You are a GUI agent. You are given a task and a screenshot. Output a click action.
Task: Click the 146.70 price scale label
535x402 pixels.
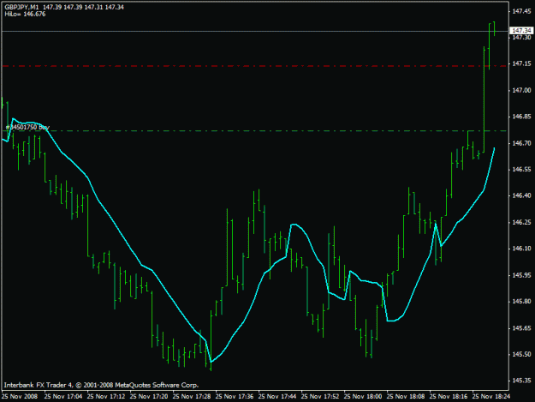(521, 143)
